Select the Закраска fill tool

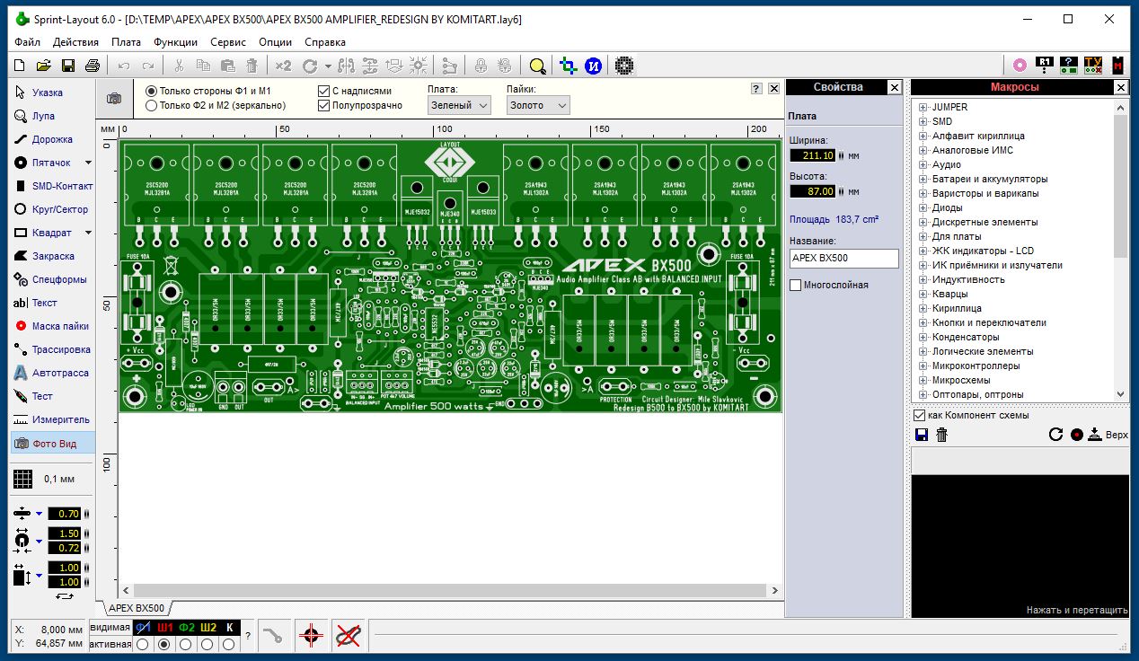53,256
